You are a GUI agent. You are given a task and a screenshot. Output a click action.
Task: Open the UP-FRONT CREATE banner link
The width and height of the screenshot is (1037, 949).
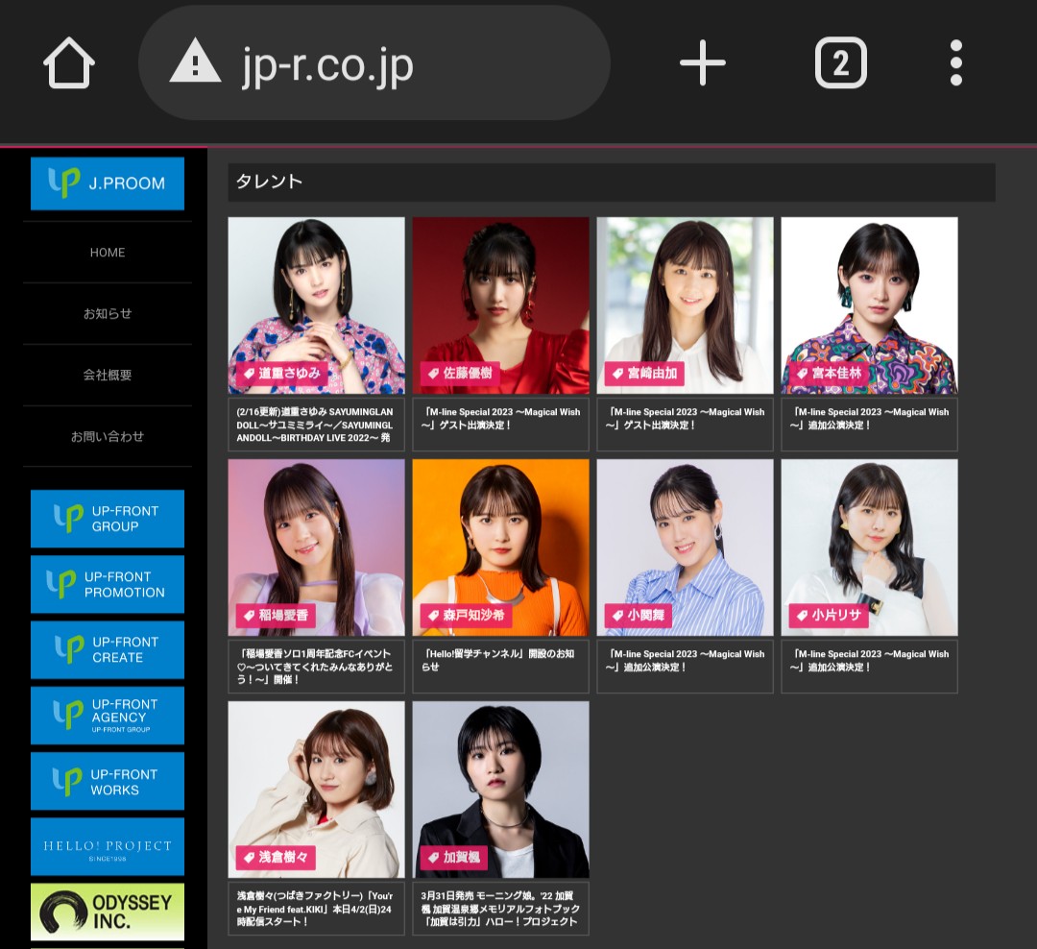click(x=108, y=650)
